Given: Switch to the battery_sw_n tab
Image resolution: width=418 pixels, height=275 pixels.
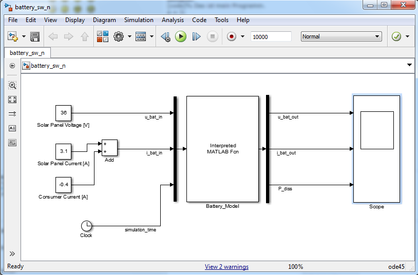Looking at the screenshot, I should coord(27,52).
